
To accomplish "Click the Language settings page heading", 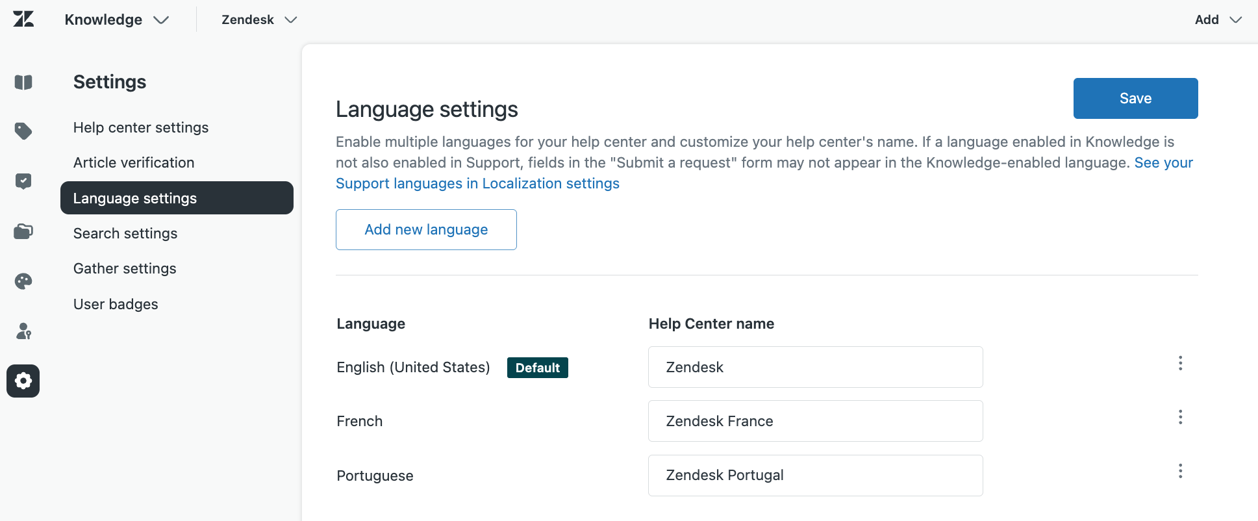I will click(427, 109).
